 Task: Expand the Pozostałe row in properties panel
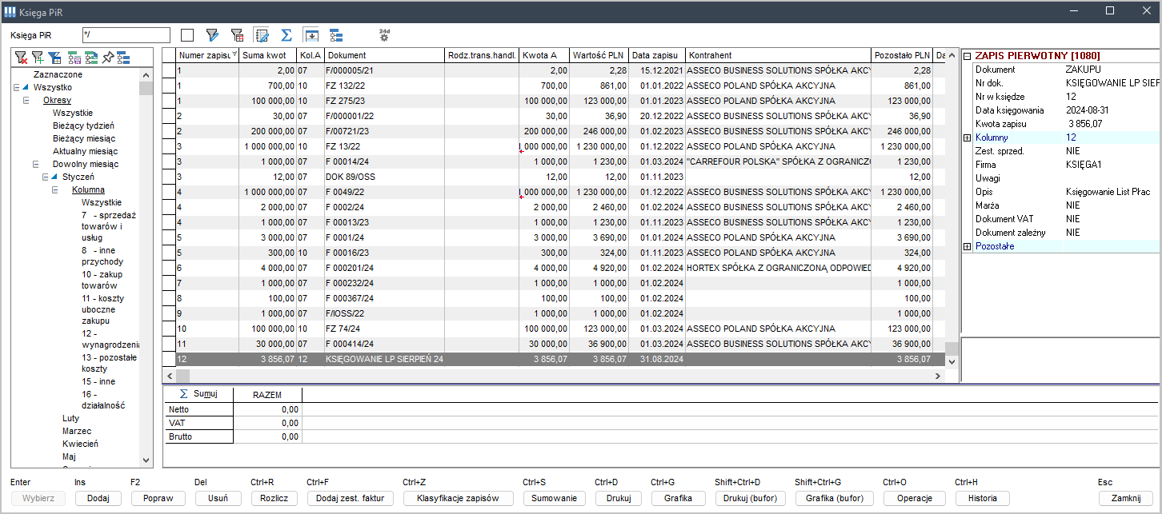[967, 246]
